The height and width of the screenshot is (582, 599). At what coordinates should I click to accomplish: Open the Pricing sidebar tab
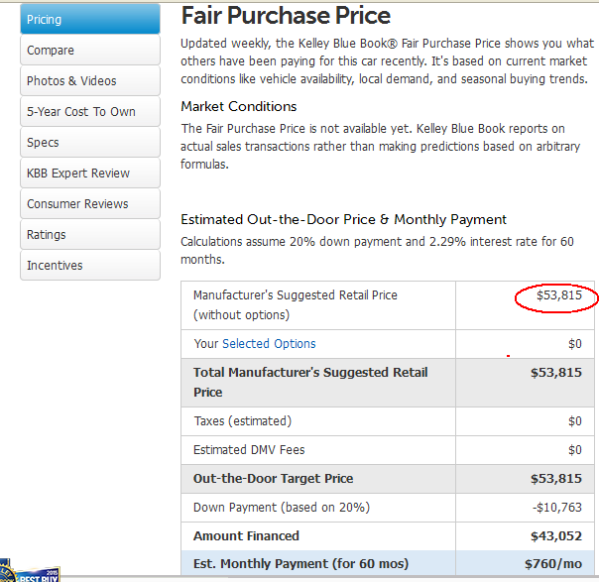pos(90,19)
